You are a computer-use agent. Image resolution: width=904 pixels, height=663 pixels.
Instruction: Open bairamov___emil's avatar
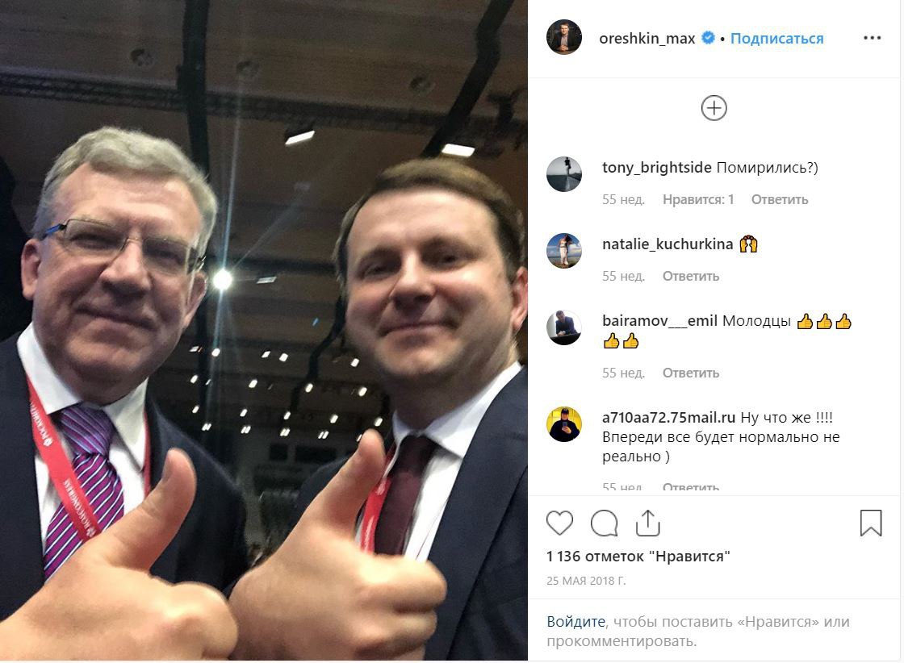(x=564, y=327)
